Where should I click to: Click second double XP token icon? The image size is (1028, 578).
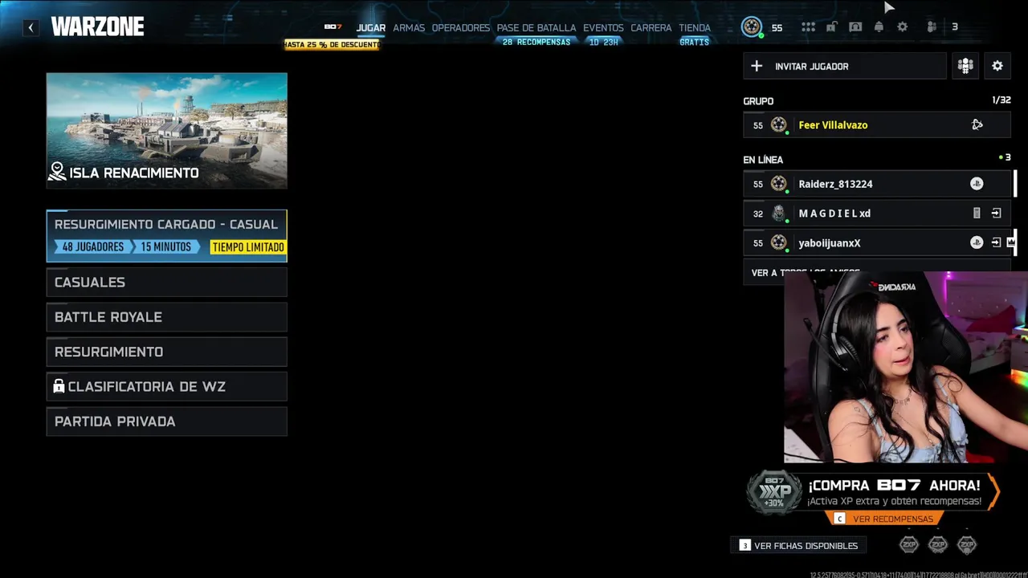(938, 545)
